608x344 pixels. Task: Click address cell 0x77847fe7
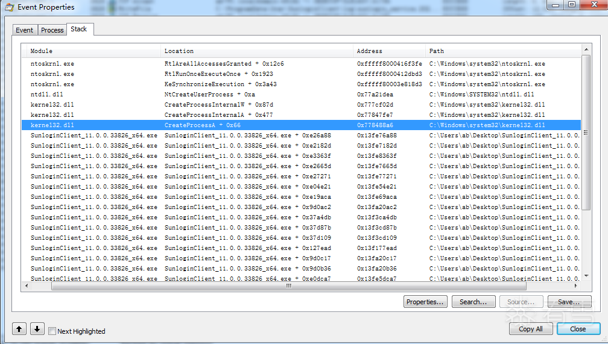point(375,115)
